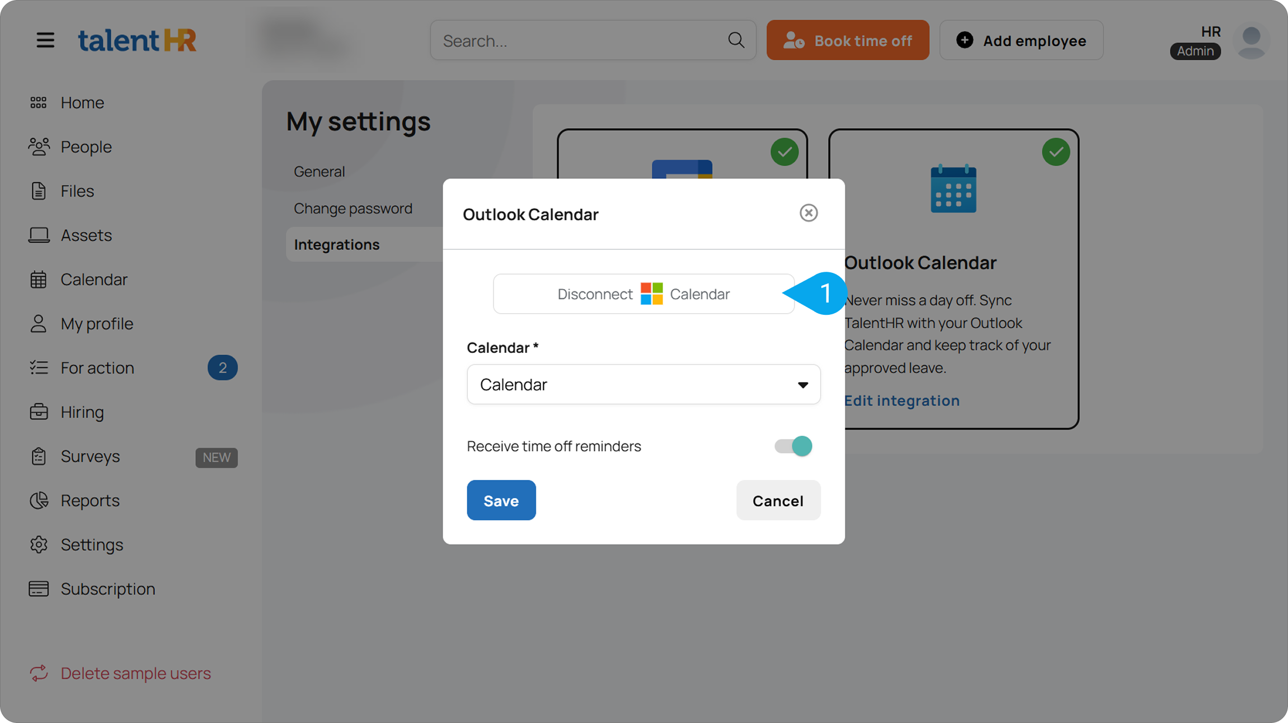Click Delete sample users link
The height and width of the screenshot is (723, 1288).
pyautogui.click(x=136, y=673)
